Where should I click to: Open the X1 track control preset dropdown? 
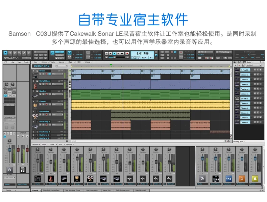[62, 66]
